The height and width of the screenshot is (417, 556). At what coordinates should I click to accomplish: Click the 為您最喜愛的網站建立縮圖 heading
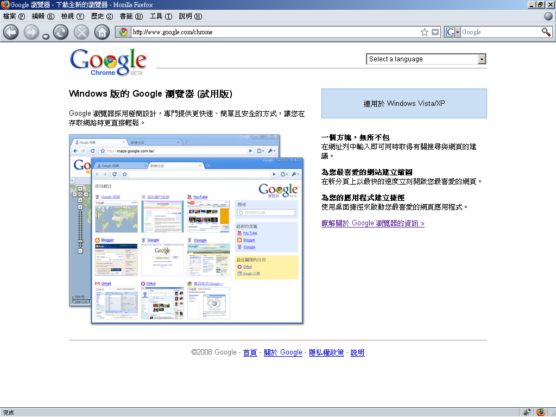pyautogui.click(x=367, y=172)
